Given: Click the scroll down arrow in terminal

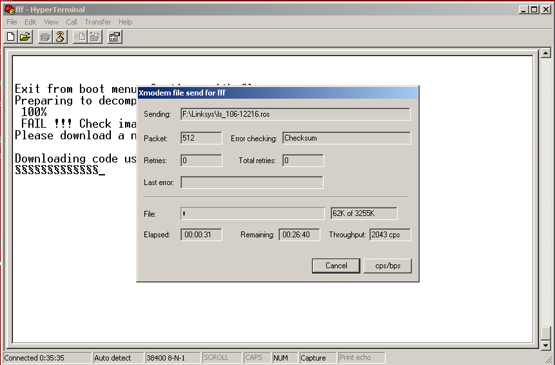Looking at the screenshot, I should [x=545, y=345].
